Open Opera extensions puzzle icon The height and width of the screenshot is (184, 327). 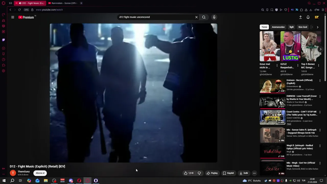[x=301, y=10]
